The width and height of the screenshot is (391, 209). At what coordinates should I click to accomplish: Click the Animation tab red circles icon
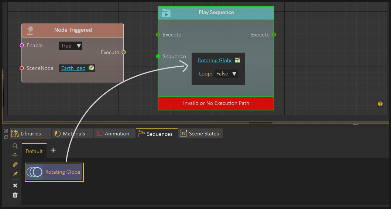99,134
